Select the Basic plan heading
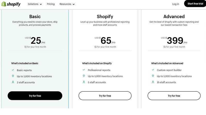 click(x=35, y=17)
